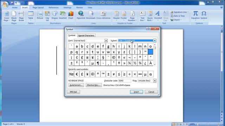Image resolution: width=225 pixels, height=126 pixels.
Task: Open Quick Parts menu
Action: pyautogui.click(x=150, y=16)
